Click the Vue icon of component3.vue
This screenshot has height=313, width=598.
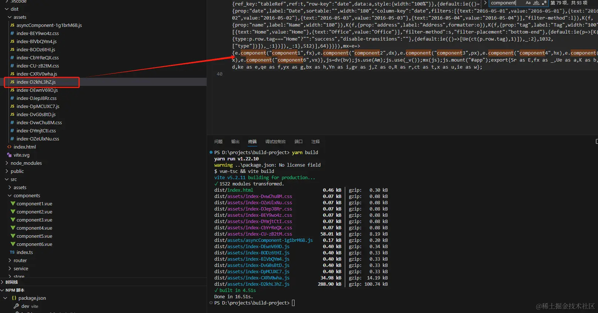(x=13, y=220)
